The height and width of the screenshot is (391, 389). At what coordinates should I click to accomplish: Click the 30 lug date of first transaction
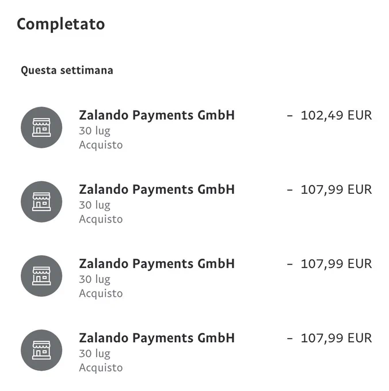point(94,131)
